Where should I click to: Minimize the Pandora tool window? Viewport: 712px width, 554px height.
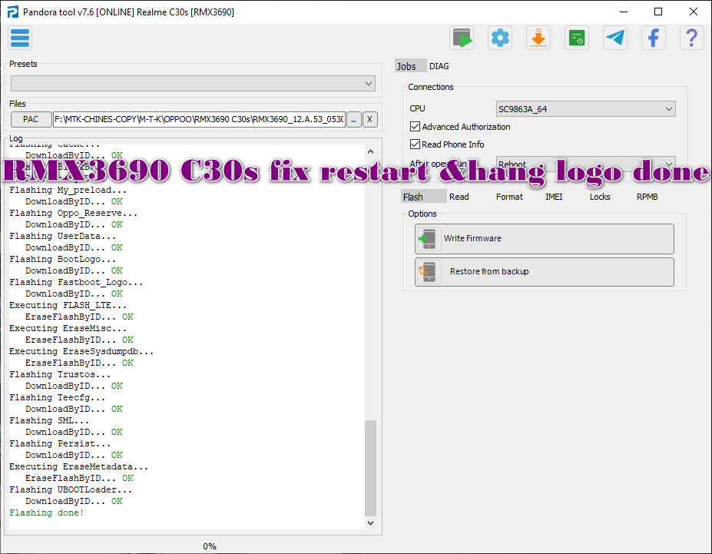tap(624, 12)
